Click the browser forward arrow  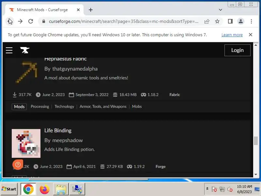20,21
